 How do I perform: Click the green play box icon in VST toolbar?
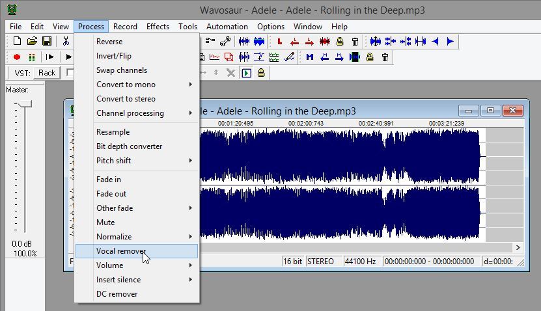pyautogui.click(x=246, y=73)
